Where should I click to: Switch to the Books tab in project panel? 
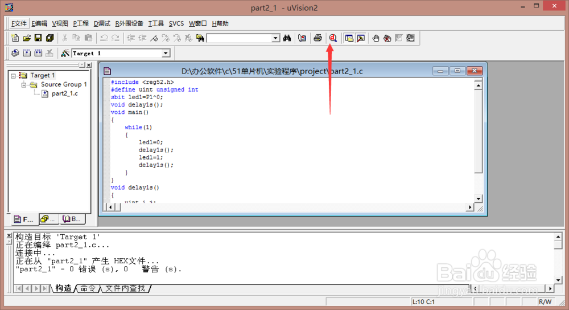[72, 219]
